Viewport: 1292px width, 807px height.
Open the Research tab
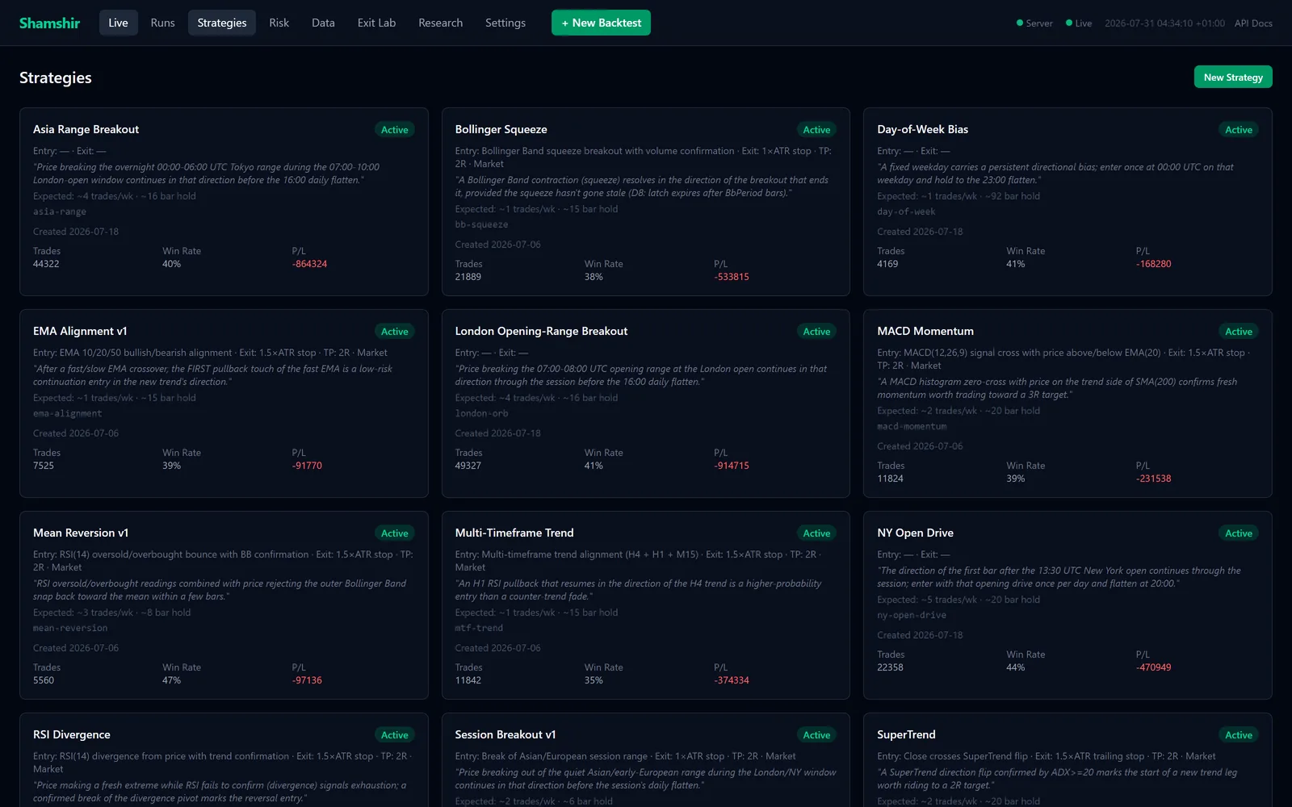pos(440,23)
